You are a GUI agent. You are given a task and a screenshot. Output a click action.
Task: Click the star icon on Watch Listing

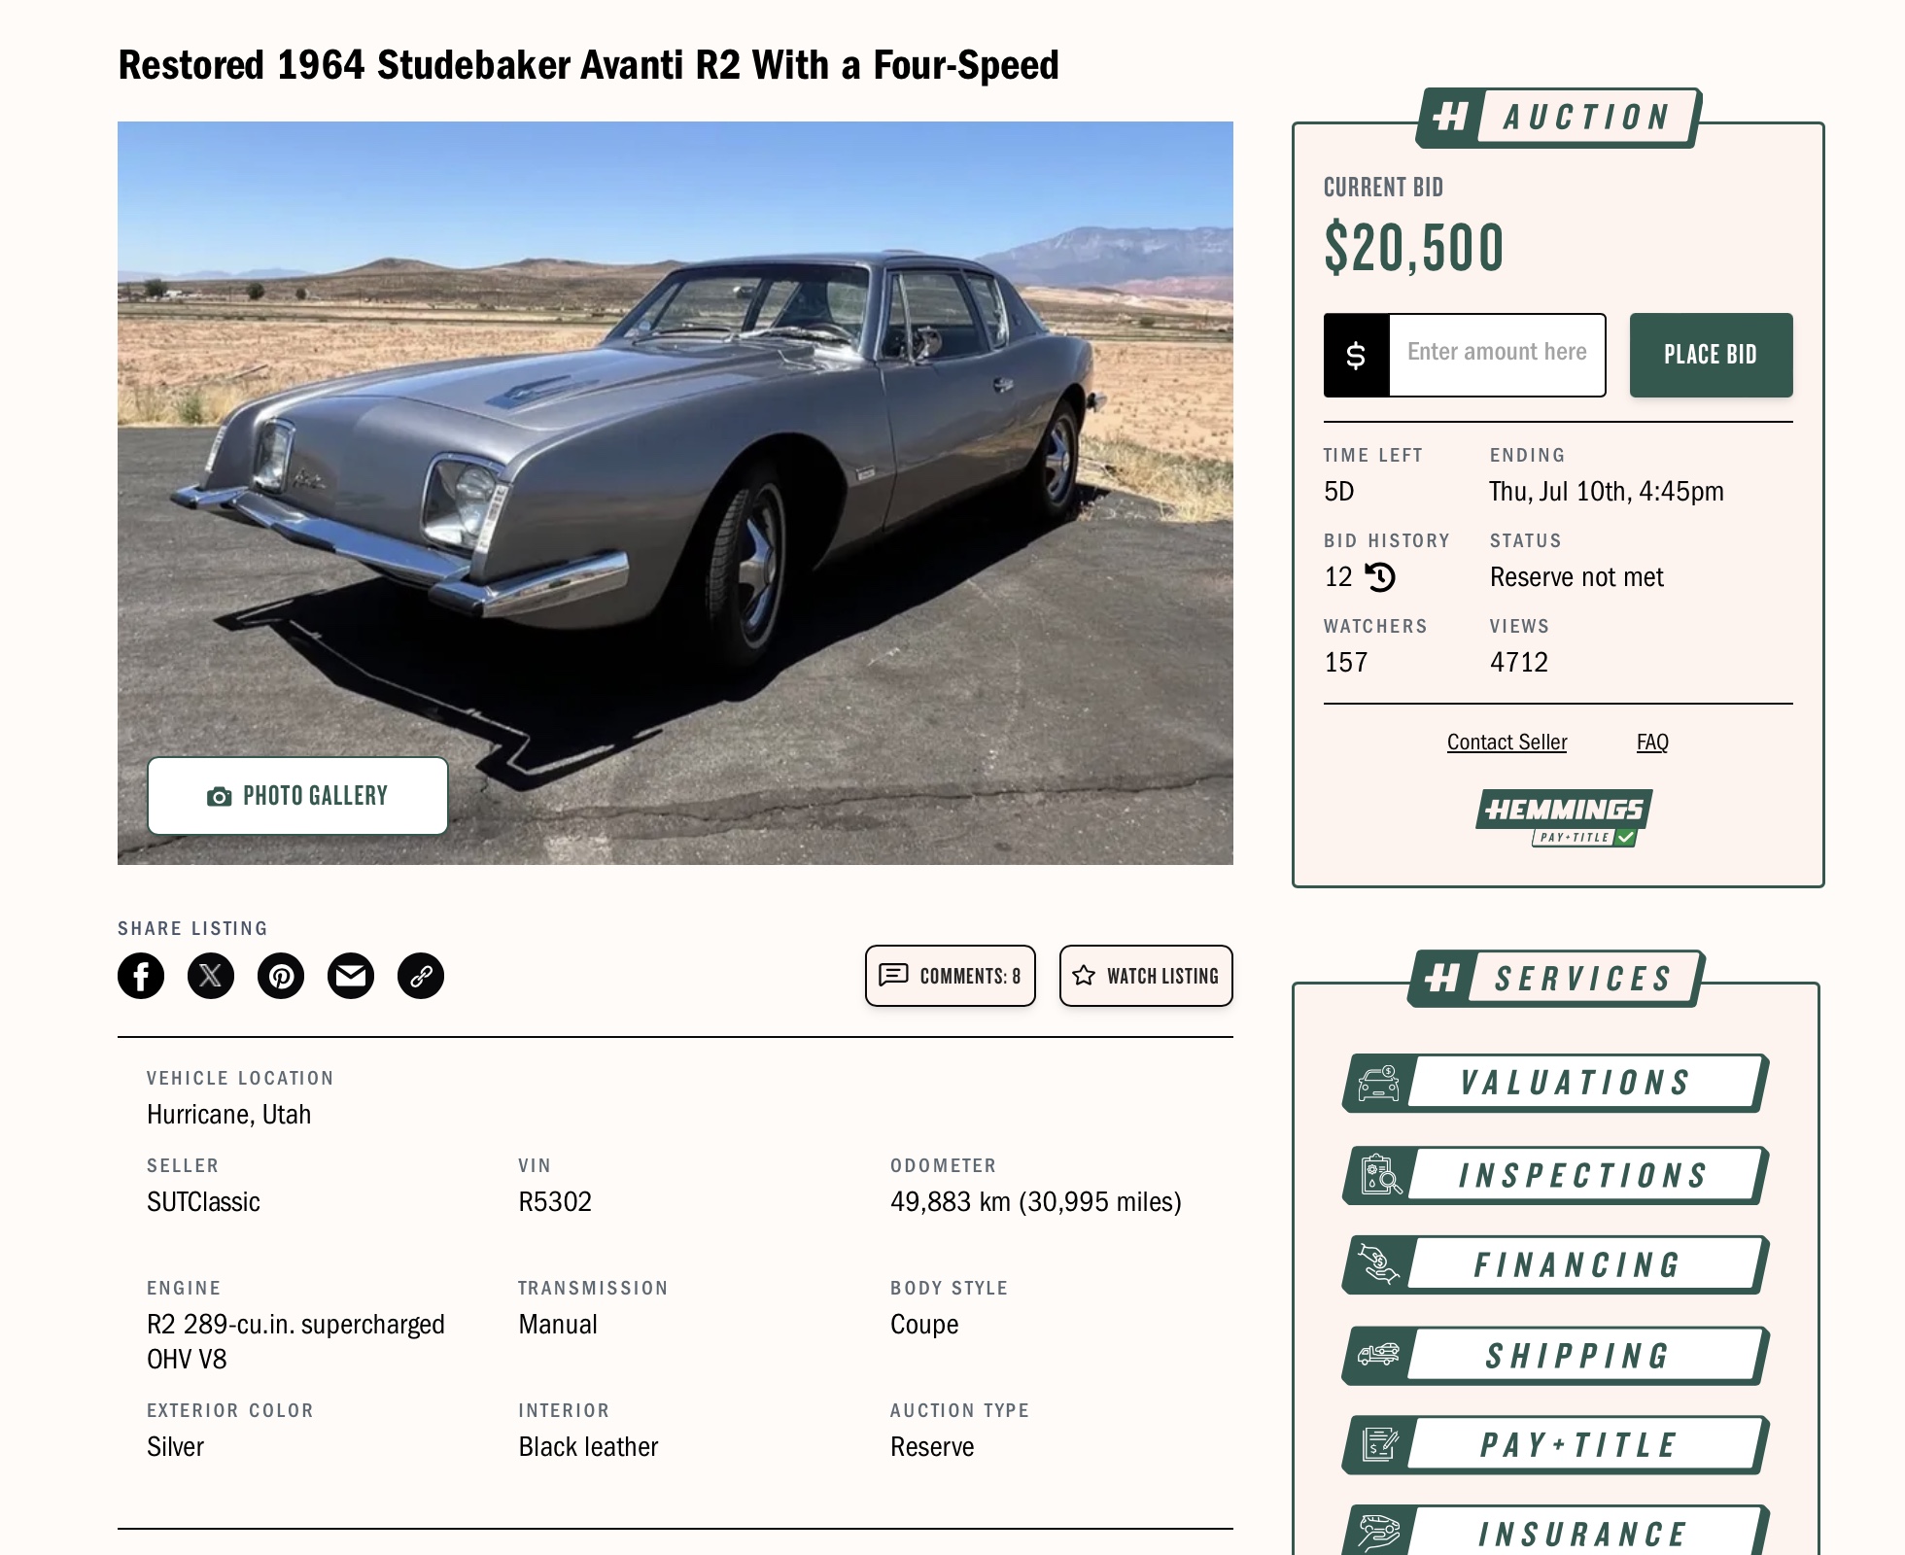click(x=1084, y=976)
